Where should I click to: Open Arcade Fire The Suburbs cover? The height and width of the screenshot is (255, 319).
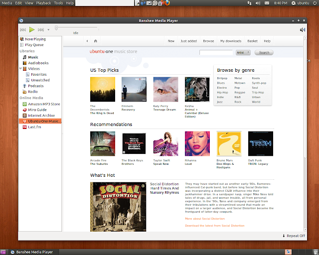(x=103, y=143)
